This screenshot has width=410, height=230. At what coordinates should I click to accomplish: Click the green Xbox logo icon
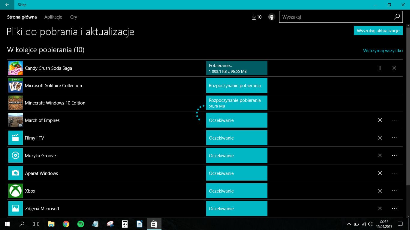tap(16, 191)
